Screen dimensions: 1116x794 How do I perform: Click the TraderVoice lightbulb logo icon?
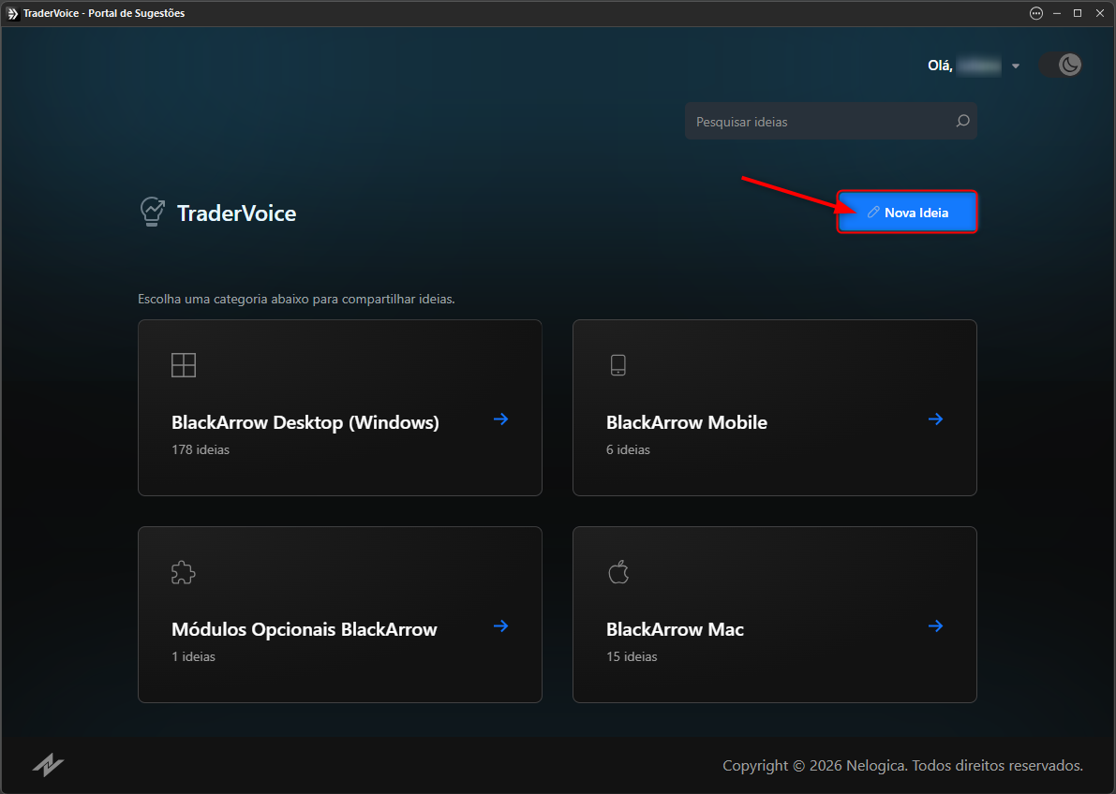(x=153, y=212)
